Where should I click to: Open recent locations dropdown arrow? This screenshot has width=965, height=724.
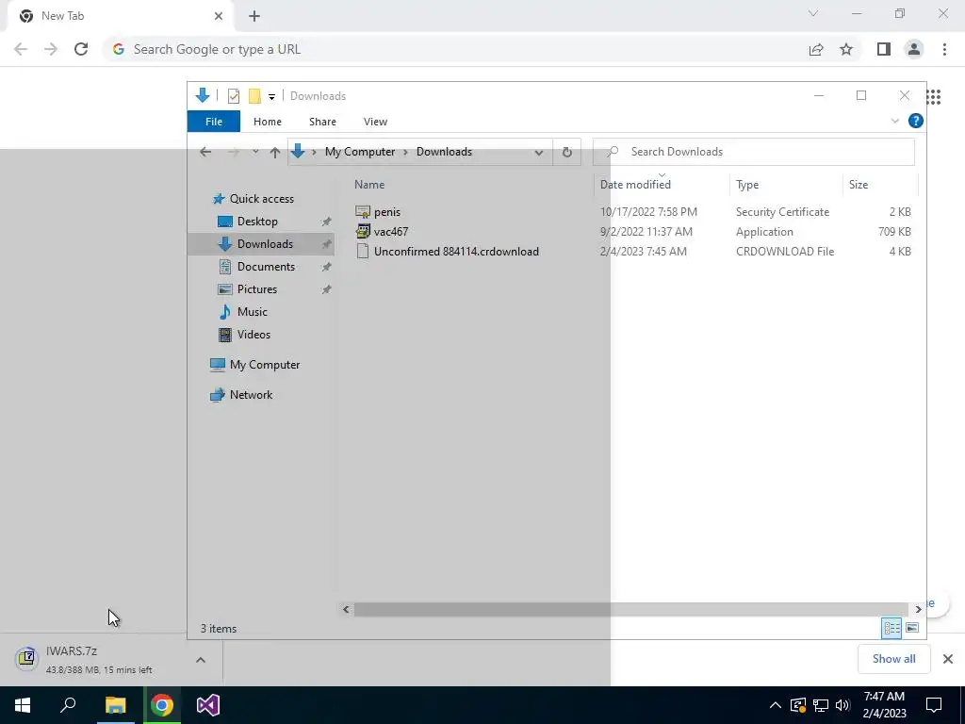tap(254, 152)
